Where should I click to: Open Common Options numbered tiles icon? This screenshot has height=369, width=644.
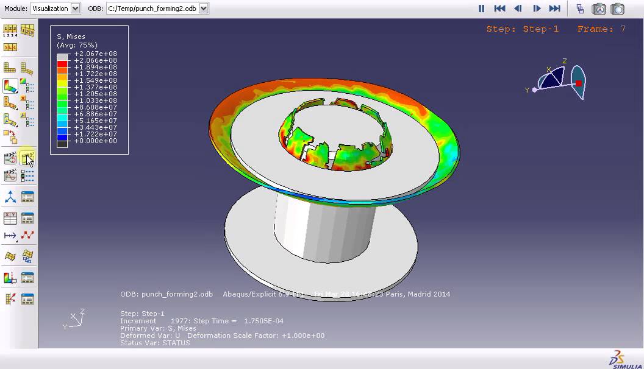point(10,30)
